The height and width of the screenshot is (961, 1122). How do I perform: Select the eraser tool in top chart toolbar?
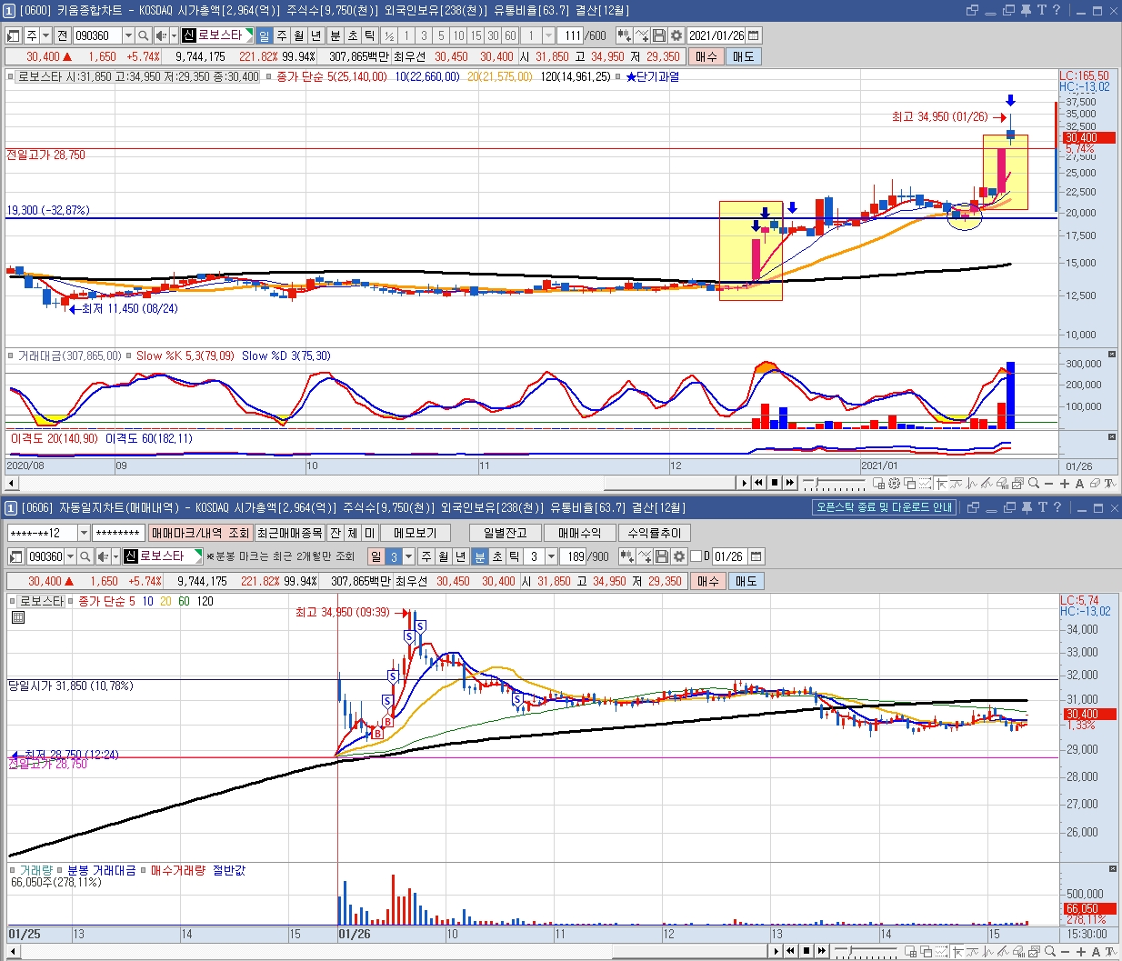pyautogui.click(x=1095, y=484)
